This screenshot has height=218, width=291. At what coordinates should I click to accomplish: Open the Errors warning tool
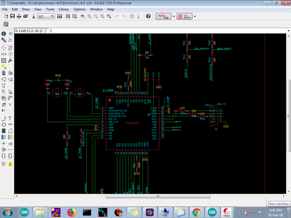point(10,164)
